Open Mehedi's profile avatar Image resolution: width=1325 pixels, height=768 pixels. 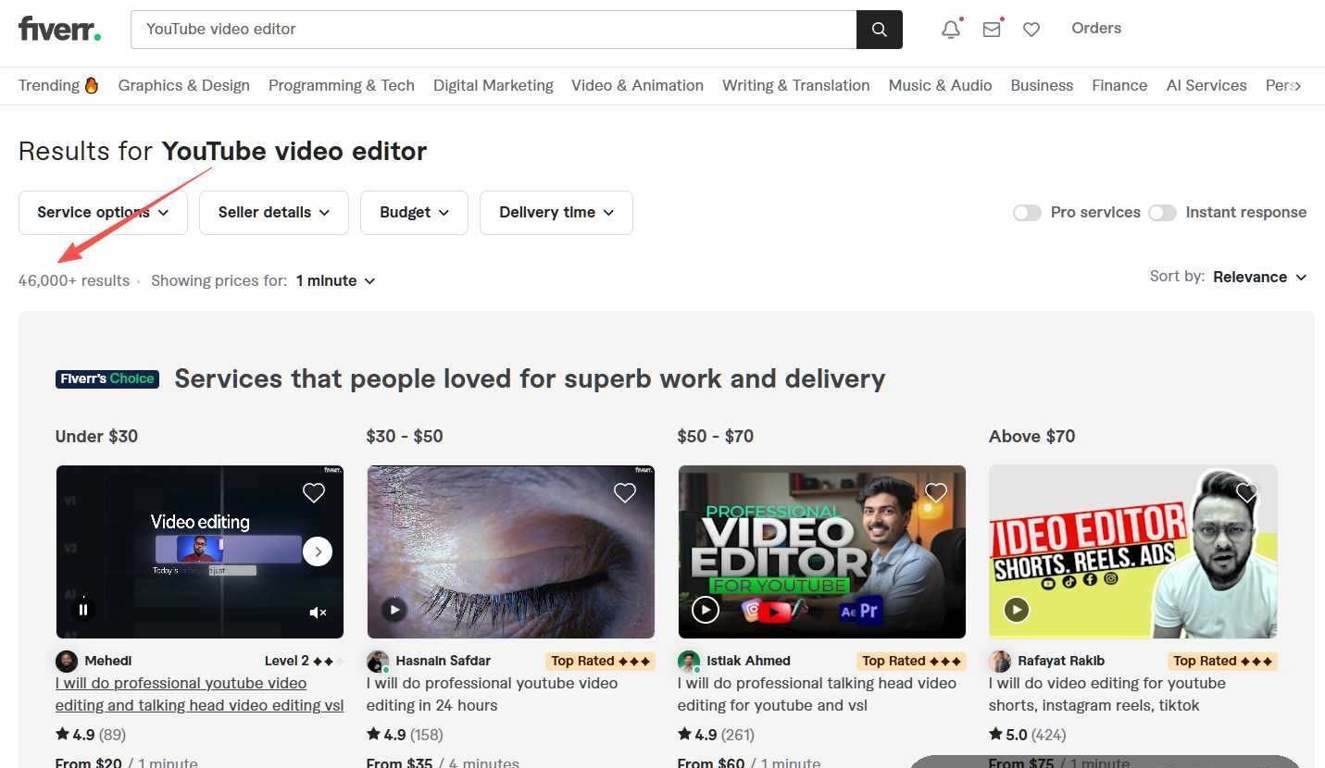coord(67,661)
